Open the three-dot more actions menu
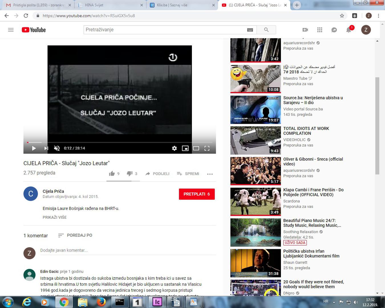385x308 pixels. tap(210, 174)
